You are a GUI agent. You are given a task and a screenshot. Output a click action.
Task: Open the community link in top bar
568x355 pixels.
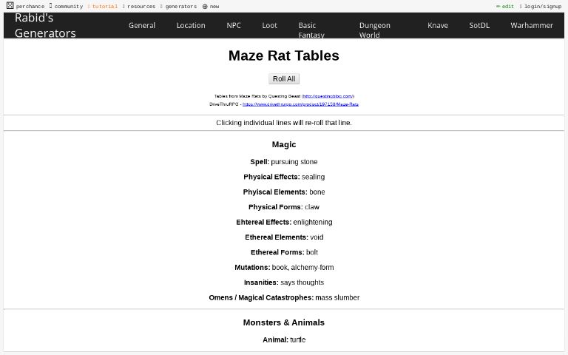click(68, 7)
